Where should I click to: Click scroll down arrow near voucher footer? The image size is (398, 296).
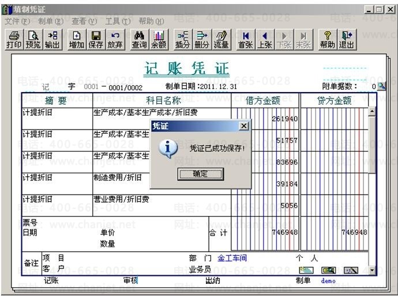[372, 271]
